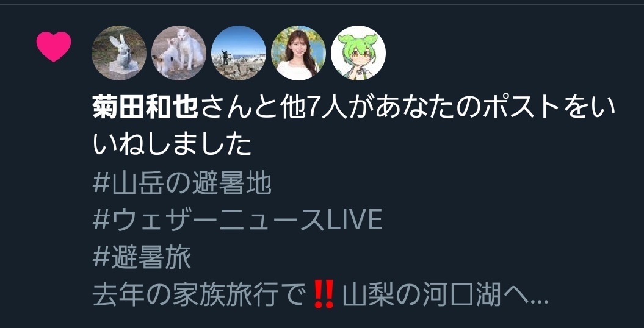
Task: Select the #山岳の避暑地 hashtag
Action: point(182,185)
